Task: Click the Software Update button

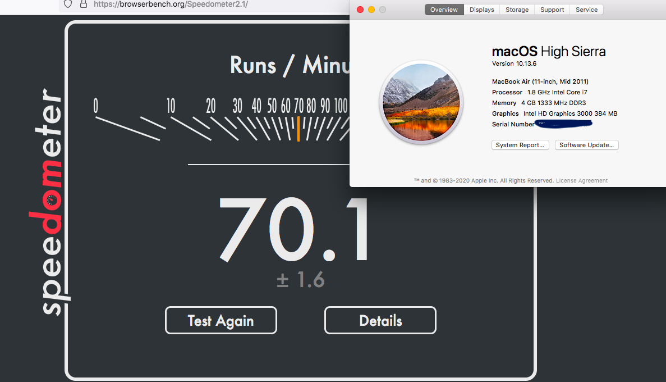Action: (x=586, y=145)
